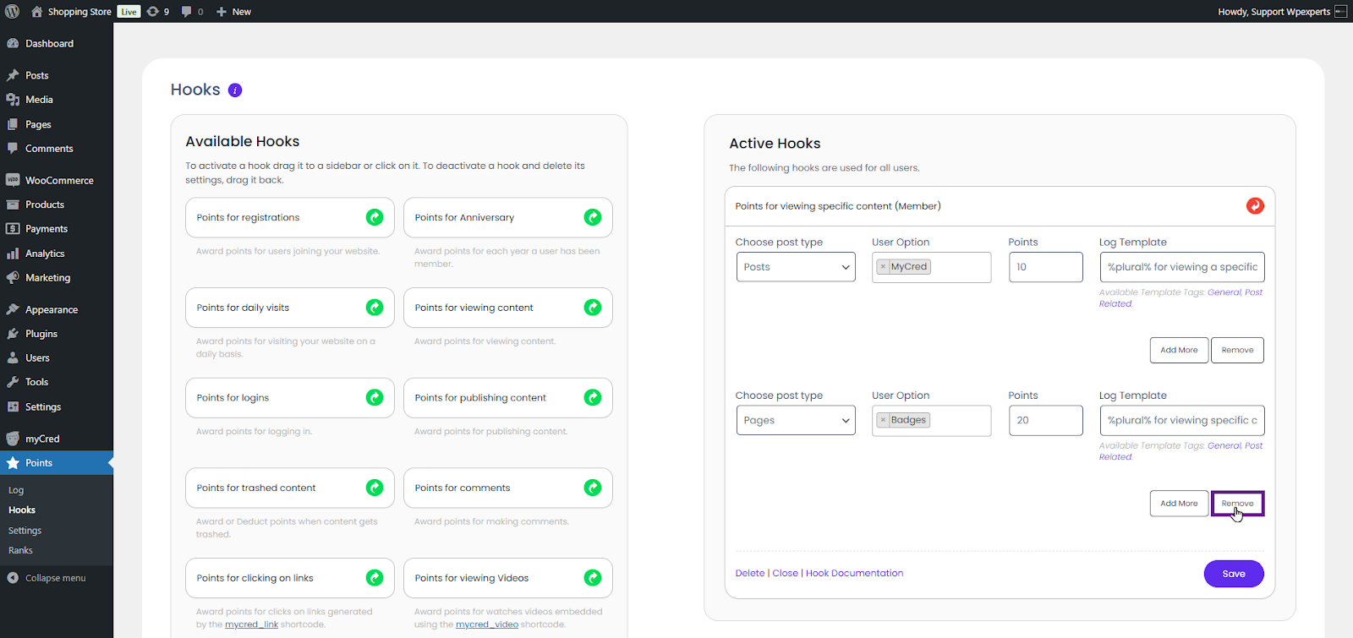Click red deactivate icon on active hook

[x=1255, y=206]
